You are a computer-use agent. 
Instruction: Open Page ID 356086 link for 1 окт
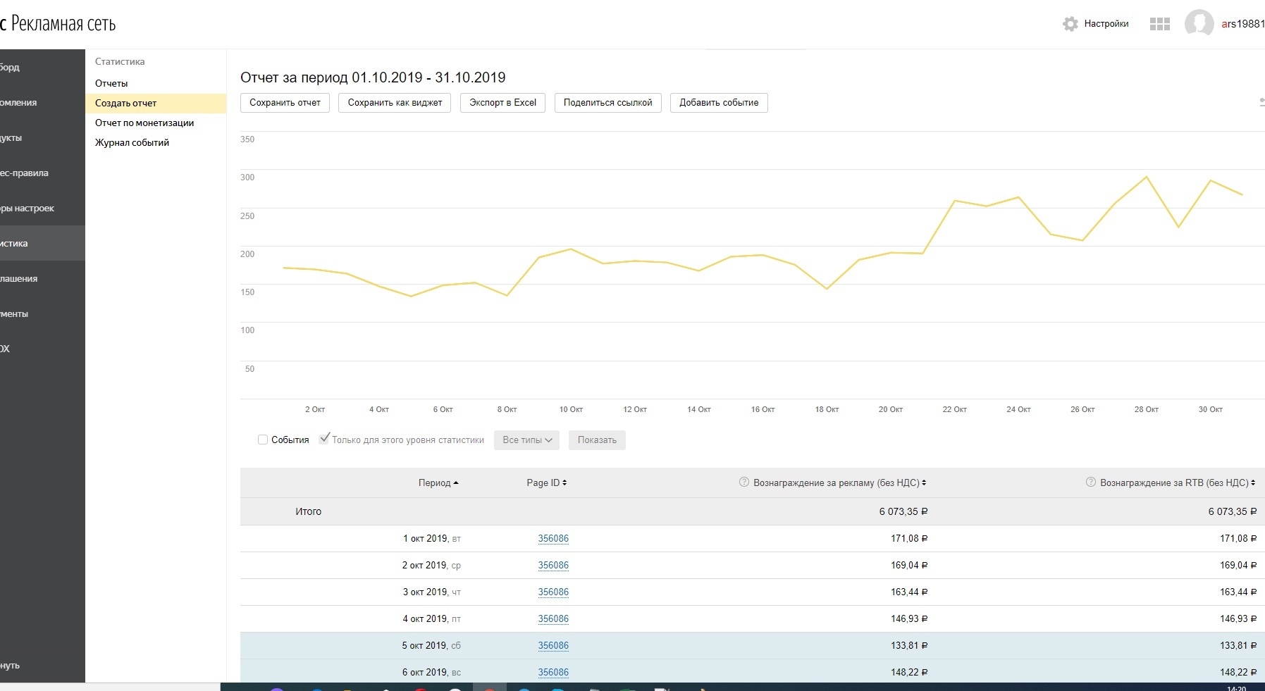[553, 539]
